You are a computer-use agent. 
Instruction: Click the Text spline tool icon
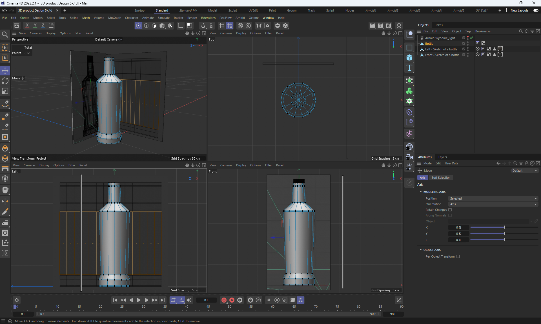click(409, 68)
